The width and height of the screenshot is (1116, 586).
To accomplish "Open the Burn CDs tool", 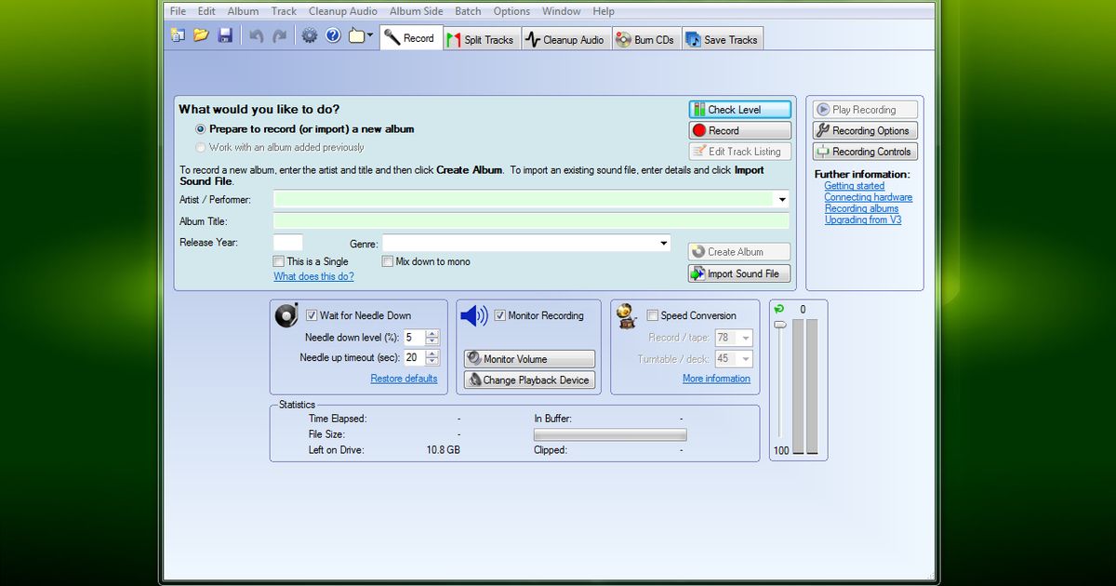I will coord(645,38).
